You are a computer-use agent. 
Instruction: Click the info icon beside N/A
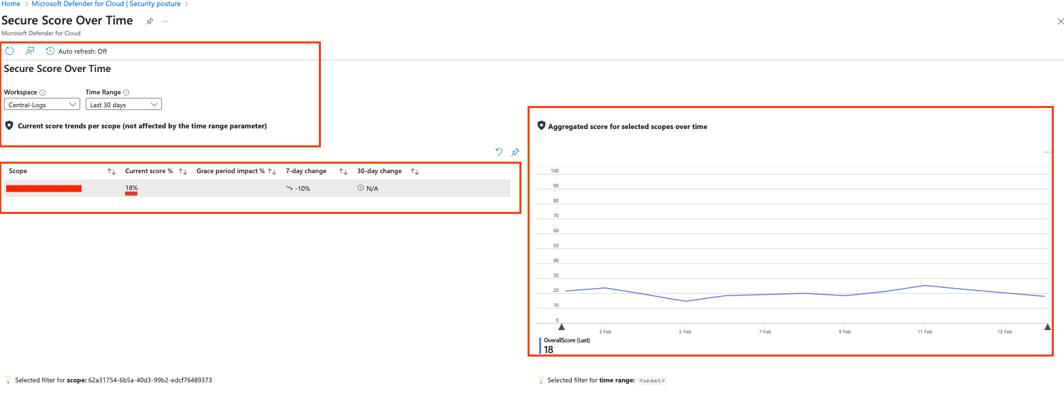point(360,188)
